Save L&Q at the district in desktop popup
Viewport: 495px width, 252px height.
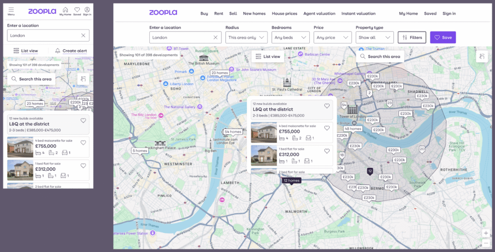point(327,106)
